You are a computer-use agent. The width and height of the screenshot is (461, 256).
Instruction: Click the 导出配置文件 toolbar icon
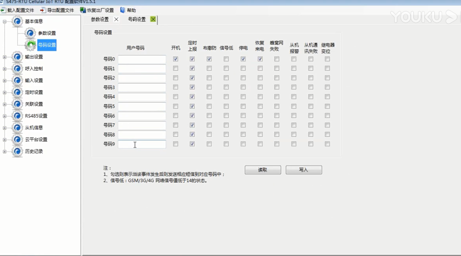43,10
